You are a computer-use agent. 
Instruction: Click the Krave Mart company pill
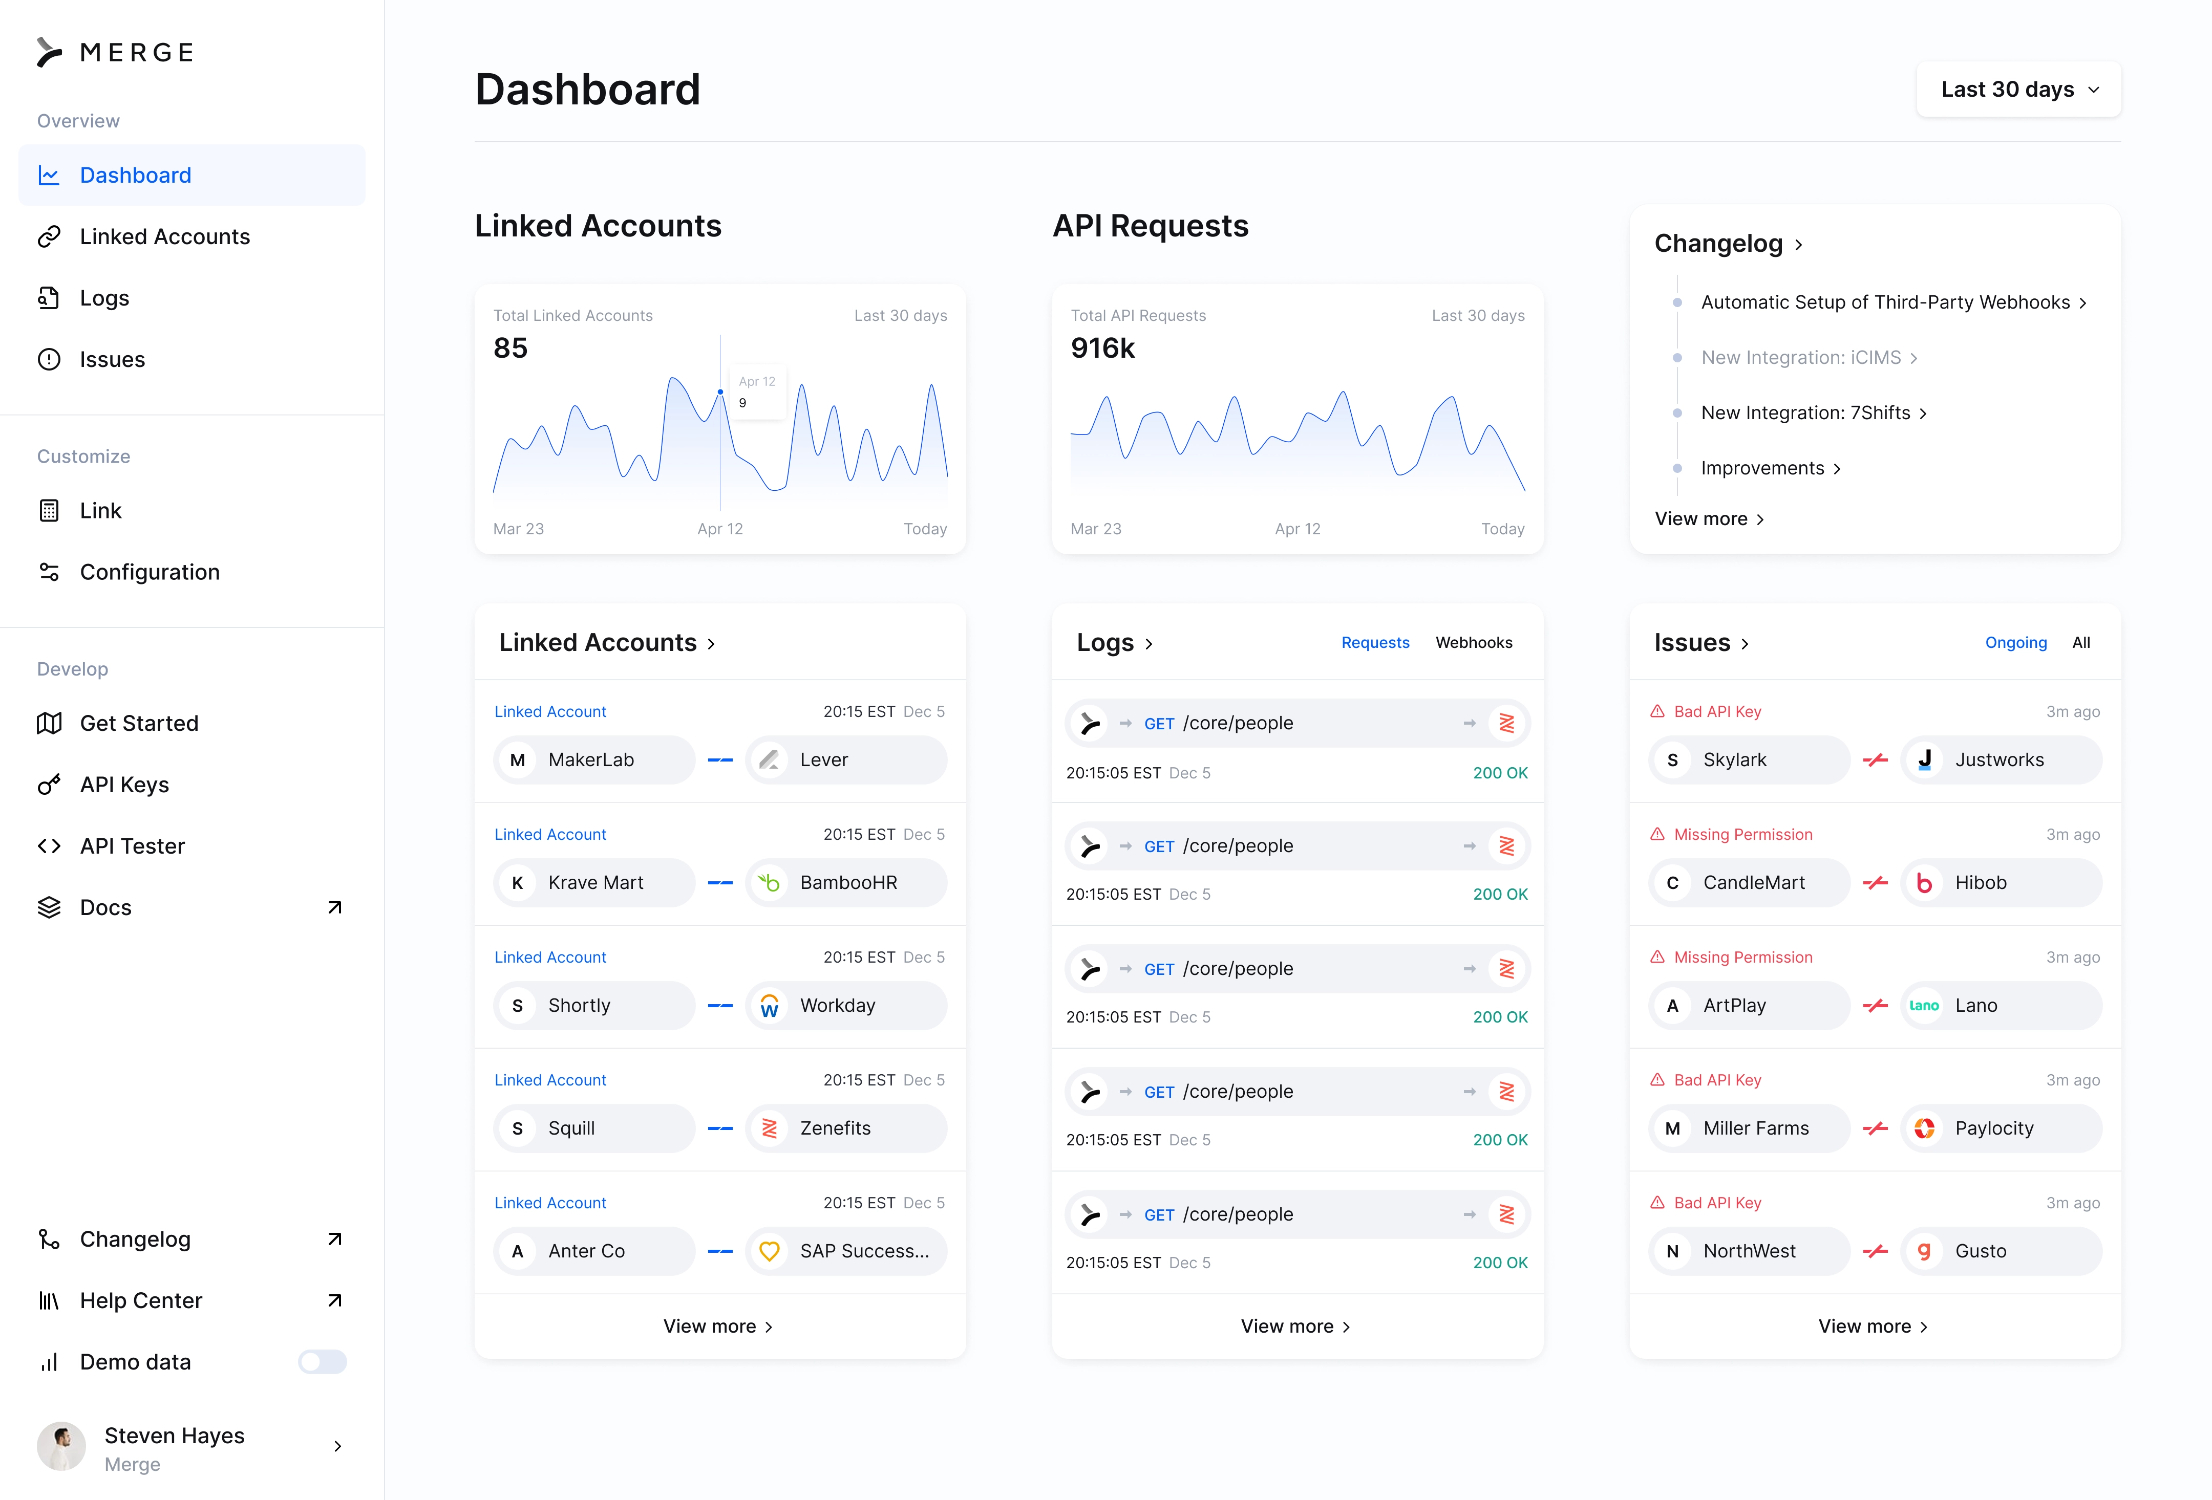click(595, 883)
